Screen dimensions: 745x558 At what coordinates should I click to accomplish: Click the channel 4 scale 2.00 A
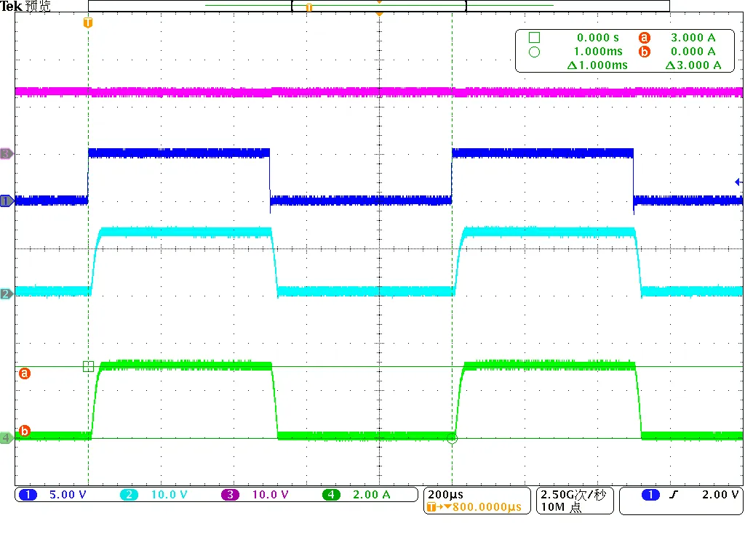372,495
